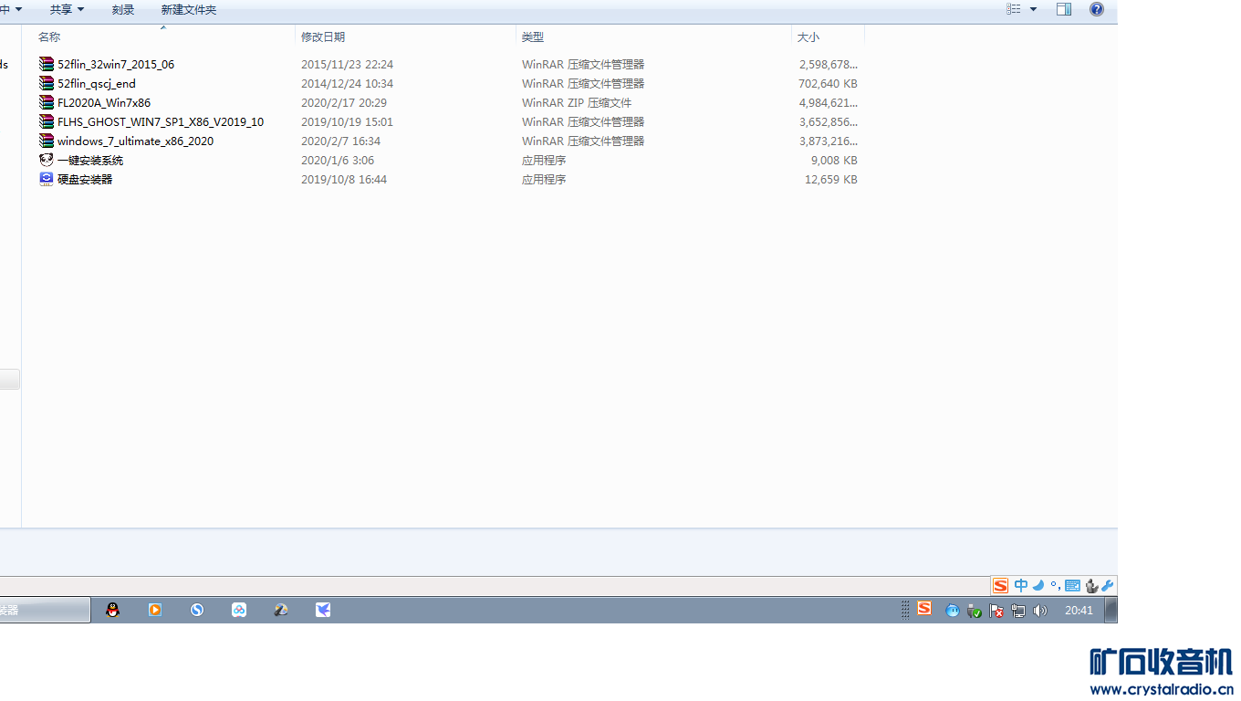Image resolution: width=1241 pixels, height=701 pixels.
Task: Click the Show desktop button
Action: pos(1111,610)
